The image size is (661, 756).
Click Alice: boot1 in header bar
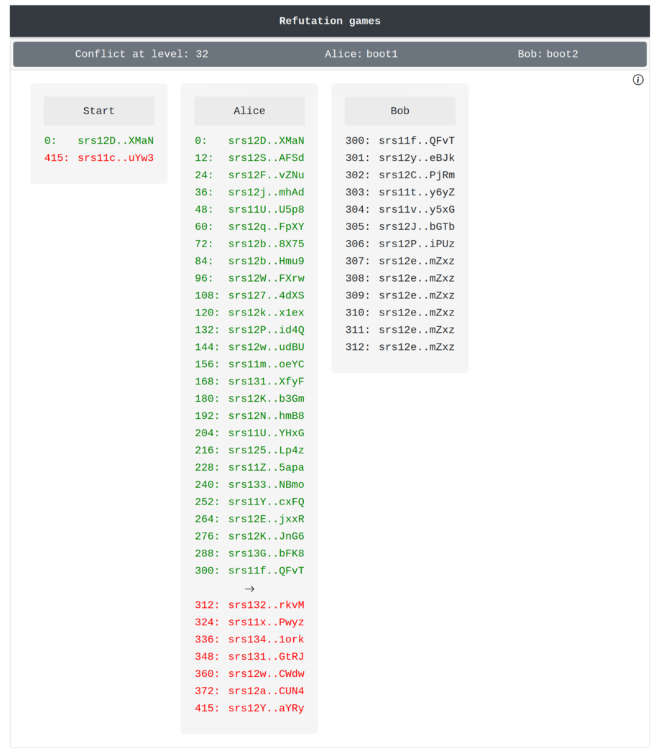point(361,54)
